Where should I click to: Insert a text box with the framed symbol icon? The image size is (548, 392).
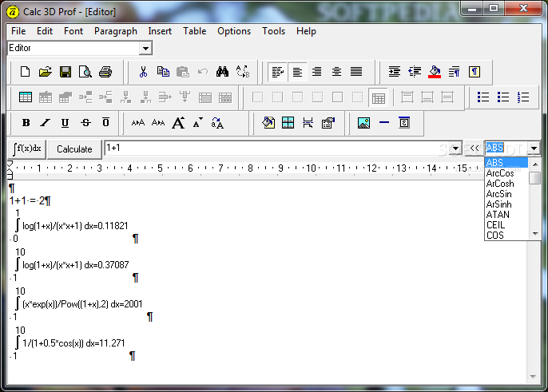404,123
